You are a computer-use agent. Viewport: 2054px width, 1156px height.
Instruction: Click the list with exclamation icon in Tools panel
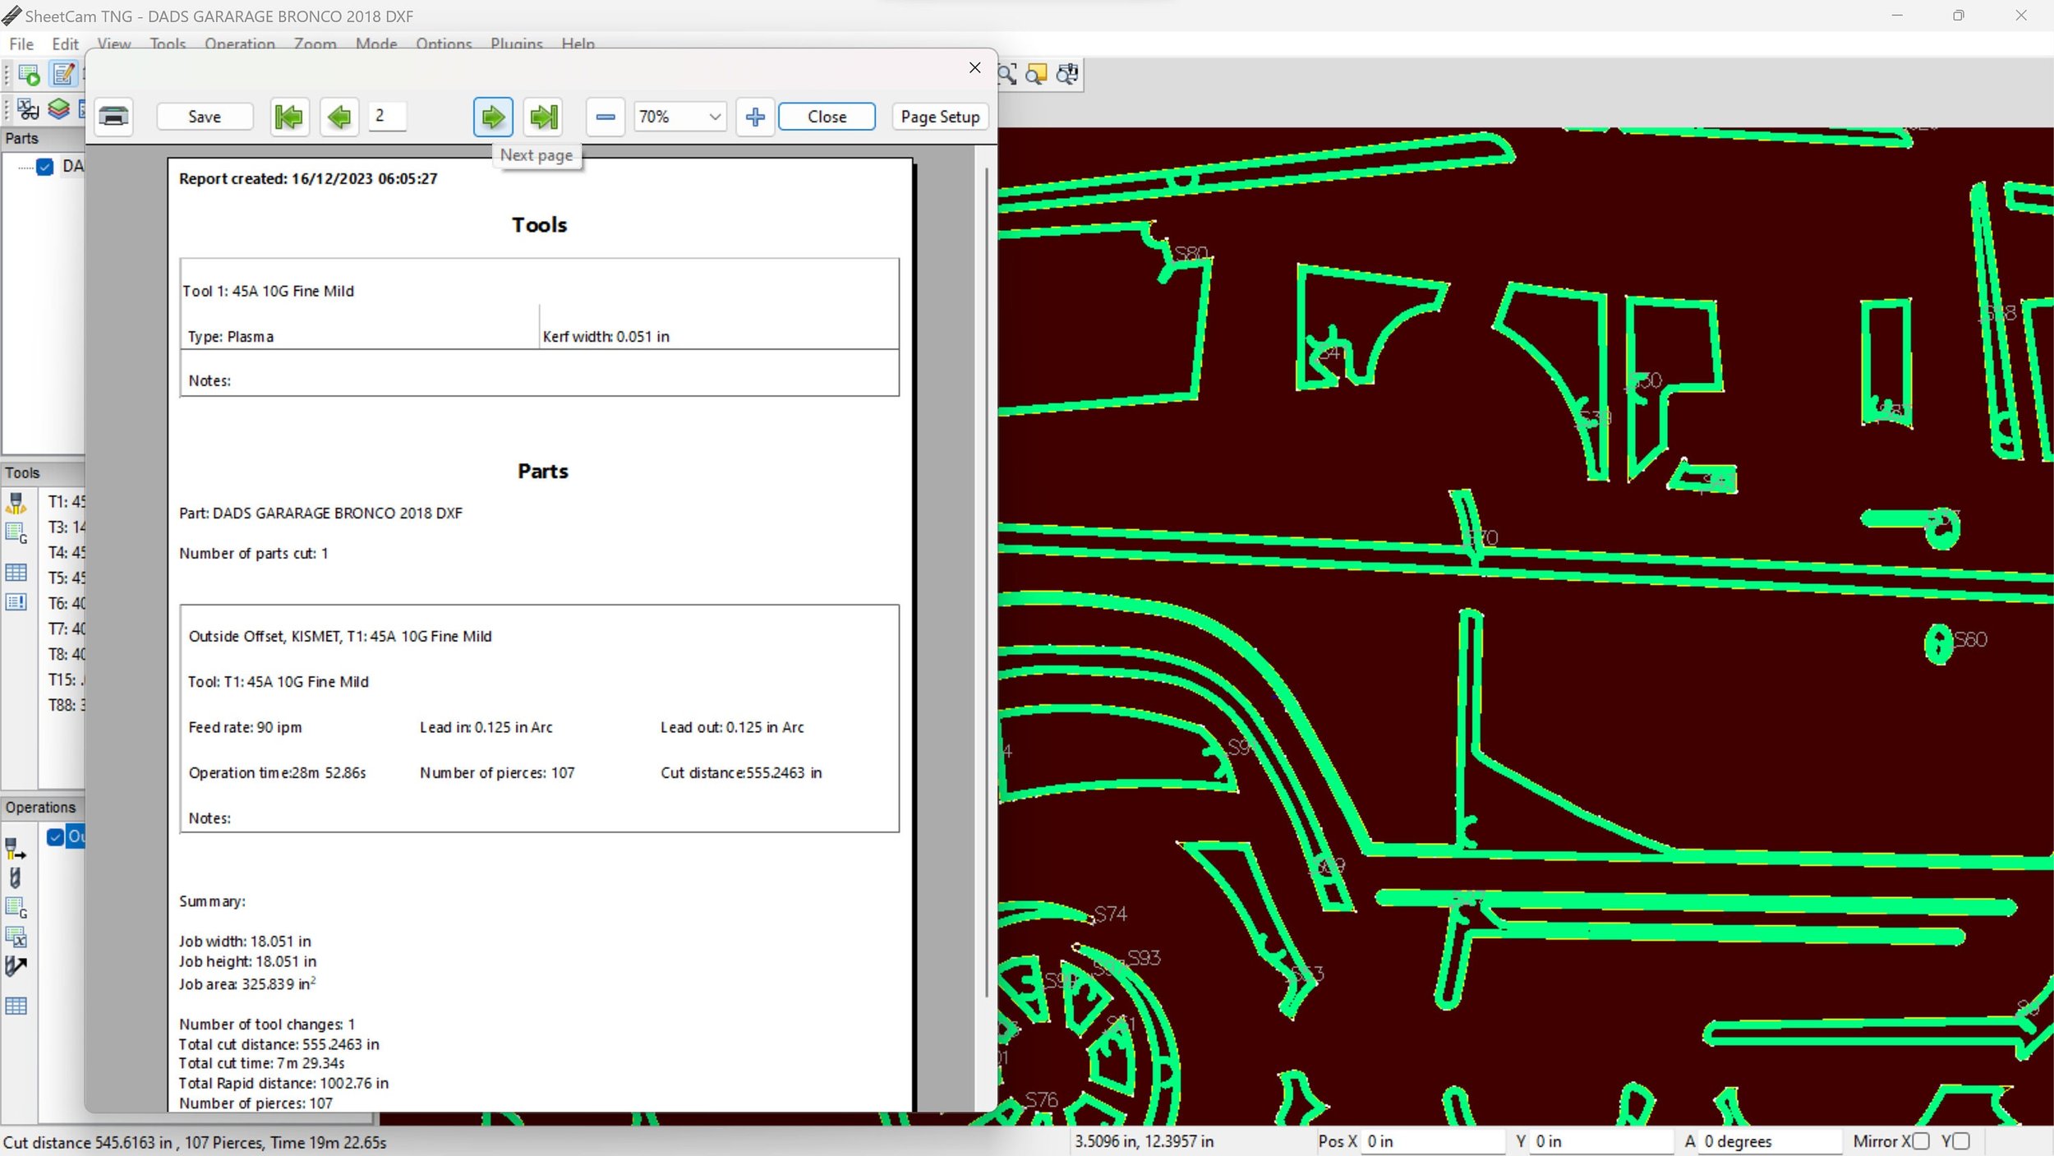(x=16, y=602)
